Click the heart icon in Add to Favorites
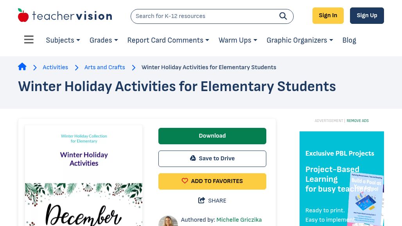 (185, 181)
